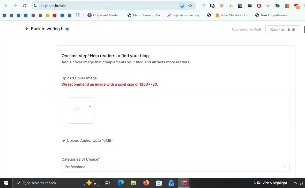Image resolution: width=305 pixels, height=188 pixels.
Task: Click the chevron in Professional category field
Action: 285,167
